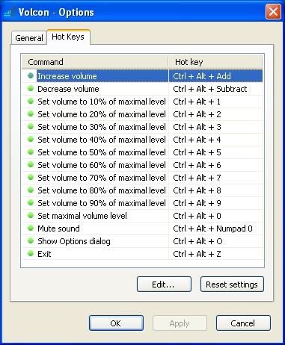Image resolution: width=285 pixels, height=345 pixels.
Task: Sort list by Command column header
Action: [x=95, y=62]
